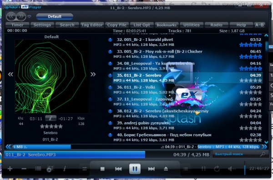Click blue bullet icon of track 36

click(x=110, y=87)
